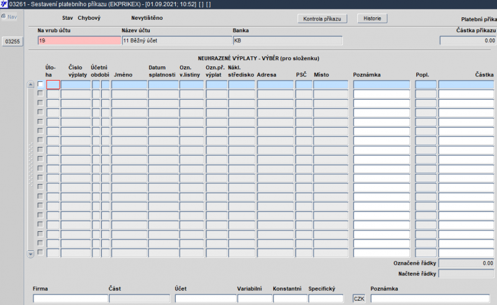The image size is (497, 305).
Task: Click the first row Adresa cell
Action: click(x=275, y=84)
